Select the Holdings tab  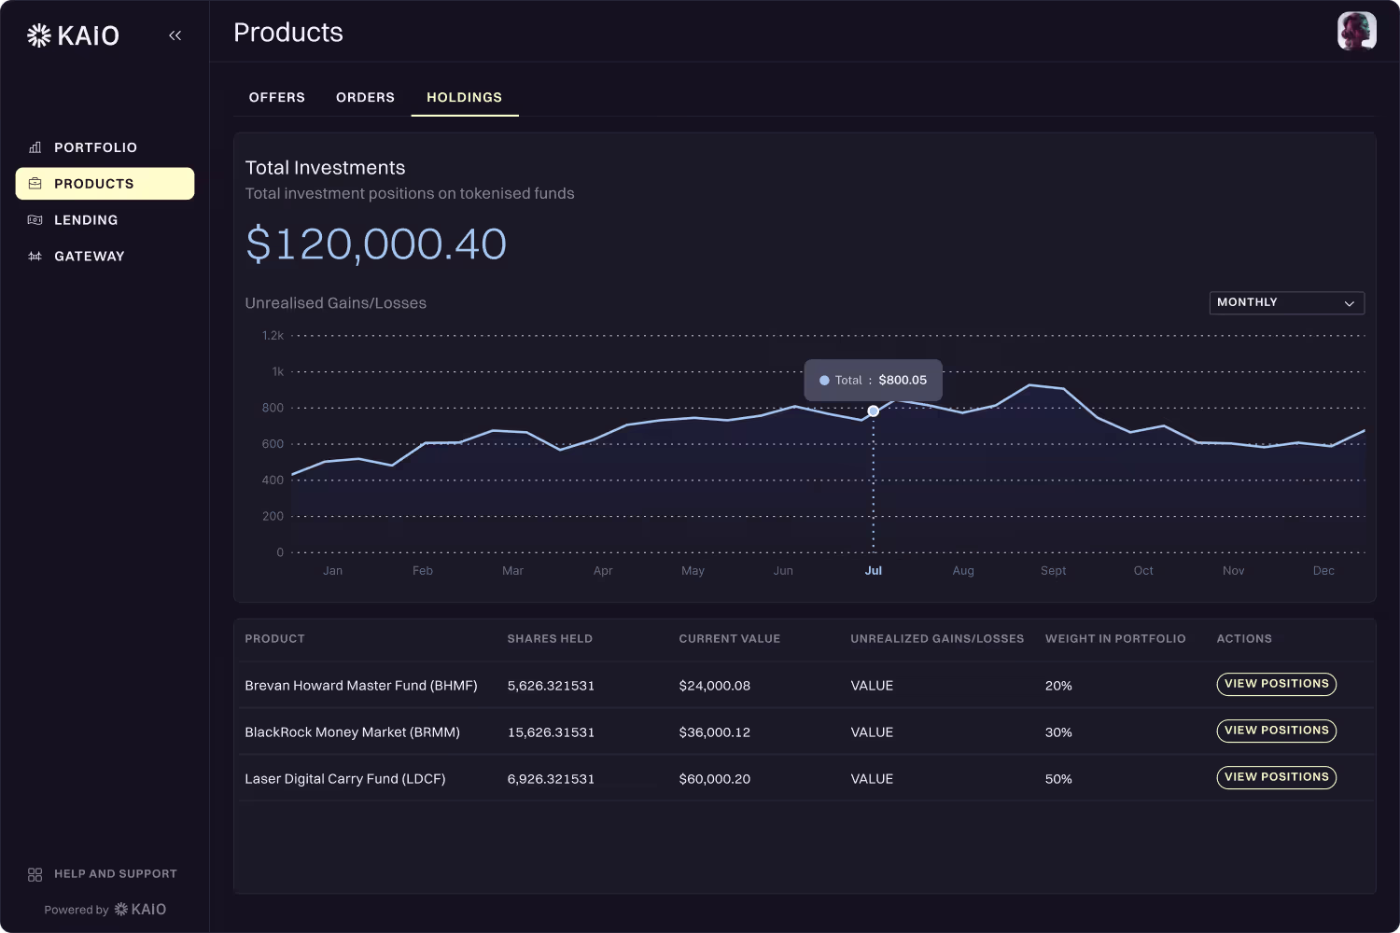click(x=465, y=97)
